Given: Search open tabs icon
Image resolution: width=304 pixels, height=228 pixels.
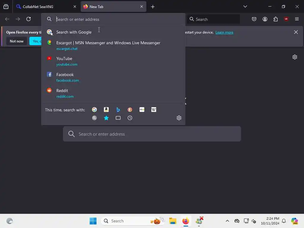Looking at the screenshot, I should coord(118,118).
